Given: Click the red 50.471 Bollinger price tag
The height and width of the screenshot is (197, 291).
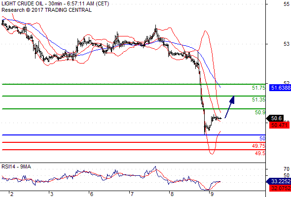Looking at the screenshot, I should (x=279, y=125).
